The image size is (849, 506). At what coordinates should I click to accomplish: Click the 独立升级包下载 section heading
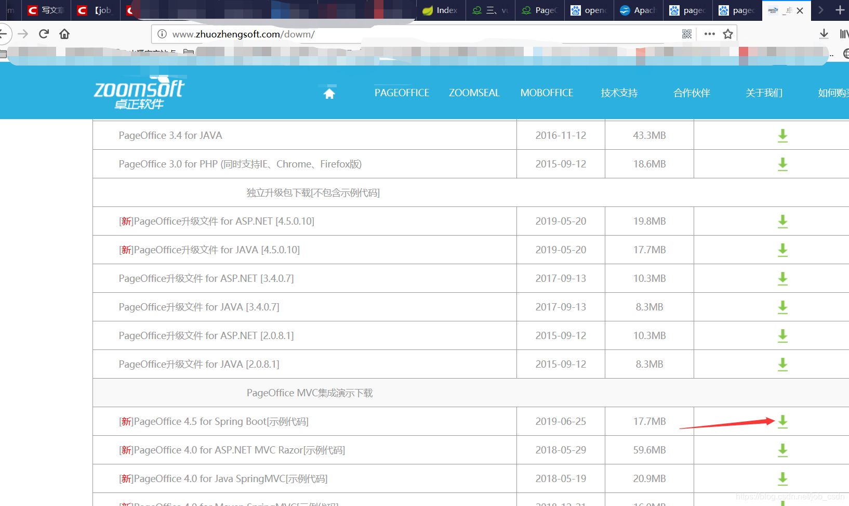click(x=313, y=192)
